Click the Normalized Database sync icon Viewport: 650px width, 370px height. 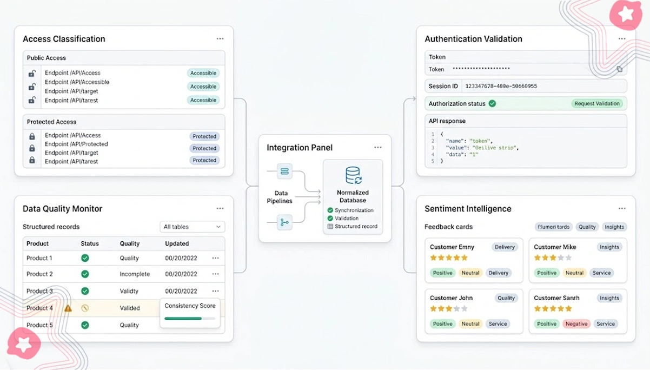click(353, 175)
